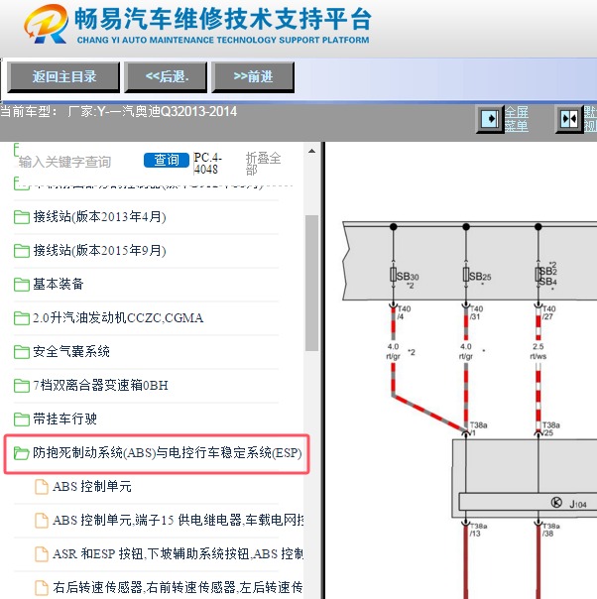Open the 基本装备 folder

(59, 285)
